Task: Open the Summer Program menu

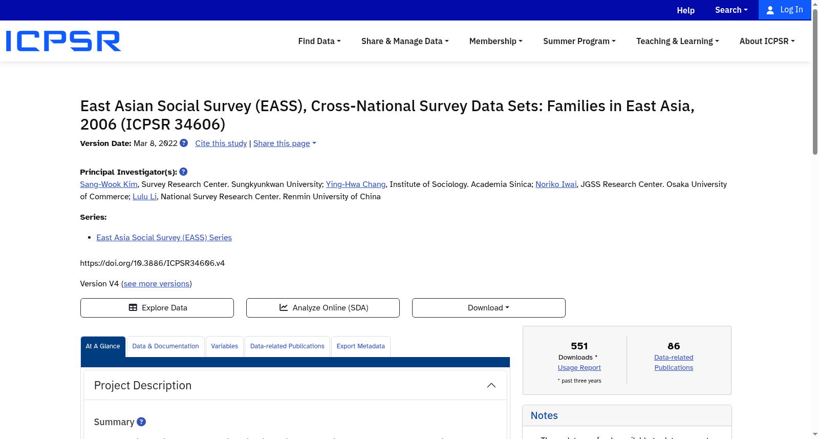Action: pos(579,41)
